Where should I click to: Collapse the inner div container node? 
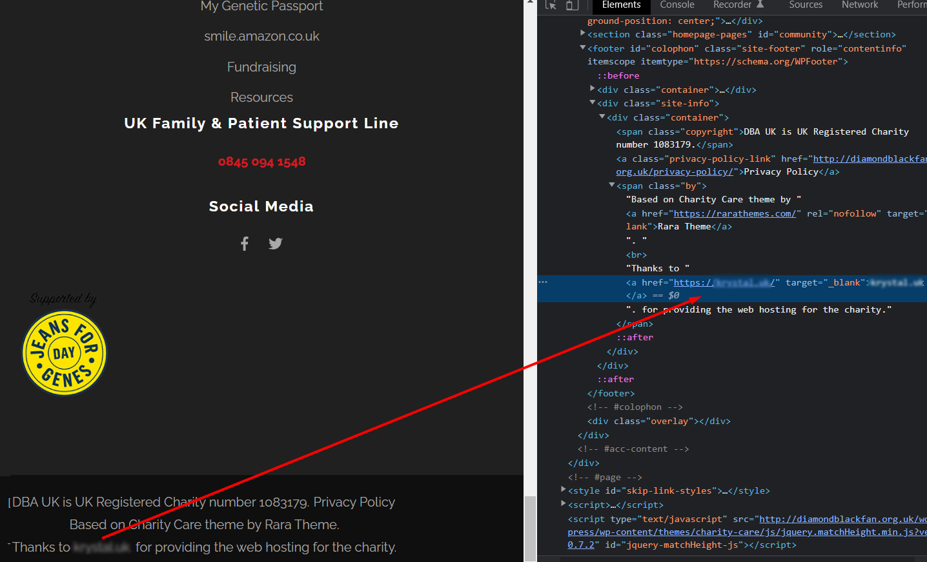coord(602,117)
